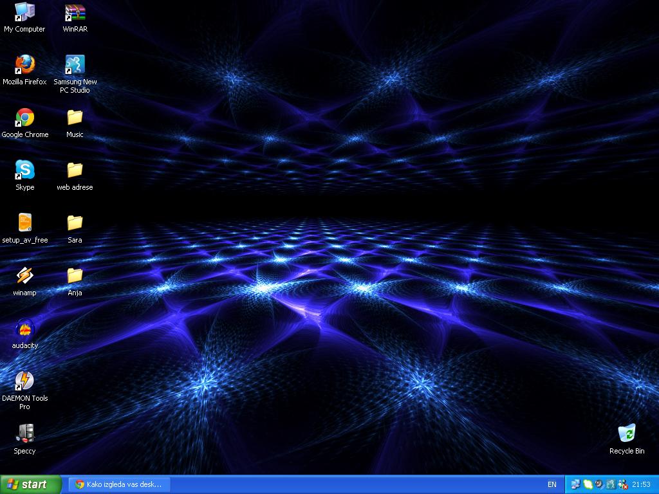Click the green glowing tray icon
The height and width of the screenshot is (494, 659).
pyautogui.click(x=588, y=485)
